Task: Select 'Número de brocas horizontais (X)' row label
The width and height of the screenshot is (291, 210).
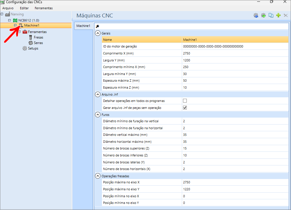Action: click(x=127, y=169)
